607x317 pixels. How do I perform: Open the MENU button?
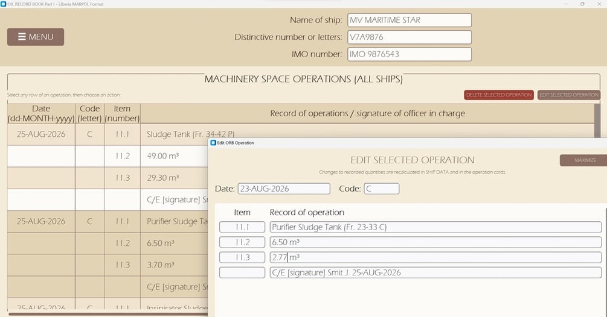pyautogui.click(x=36, y=37)
